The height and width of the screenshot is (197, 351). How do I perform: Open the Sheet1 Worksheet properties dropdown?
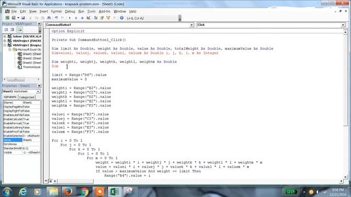[x=38, y=91]
